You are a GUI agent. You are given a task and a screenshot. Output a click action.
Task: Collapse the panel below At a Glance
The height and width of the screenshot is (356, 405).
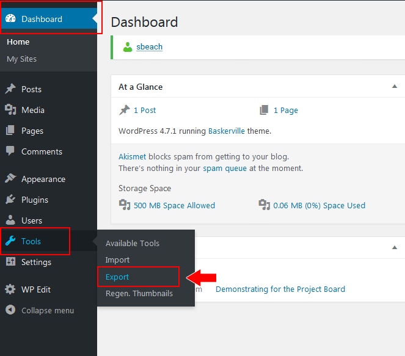[395, 247]
